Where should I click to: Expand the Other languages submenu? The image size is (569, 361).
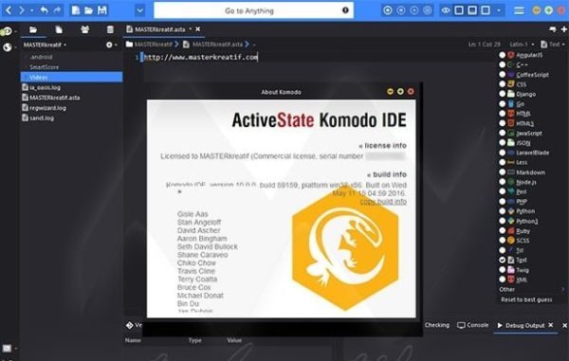click(x=532, y=289)
